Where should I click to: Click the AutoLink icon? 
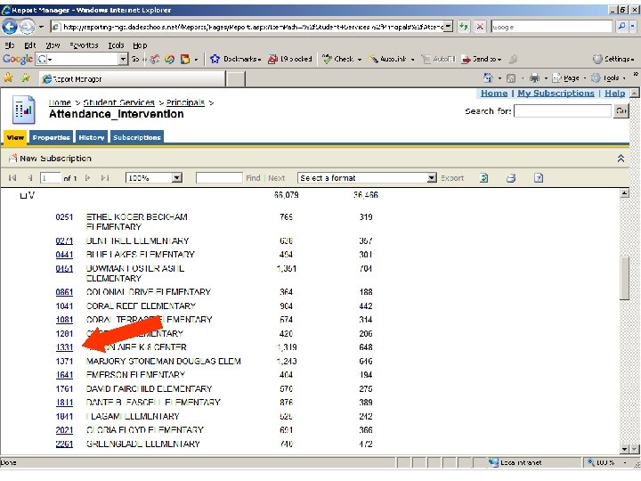[373, 60]
